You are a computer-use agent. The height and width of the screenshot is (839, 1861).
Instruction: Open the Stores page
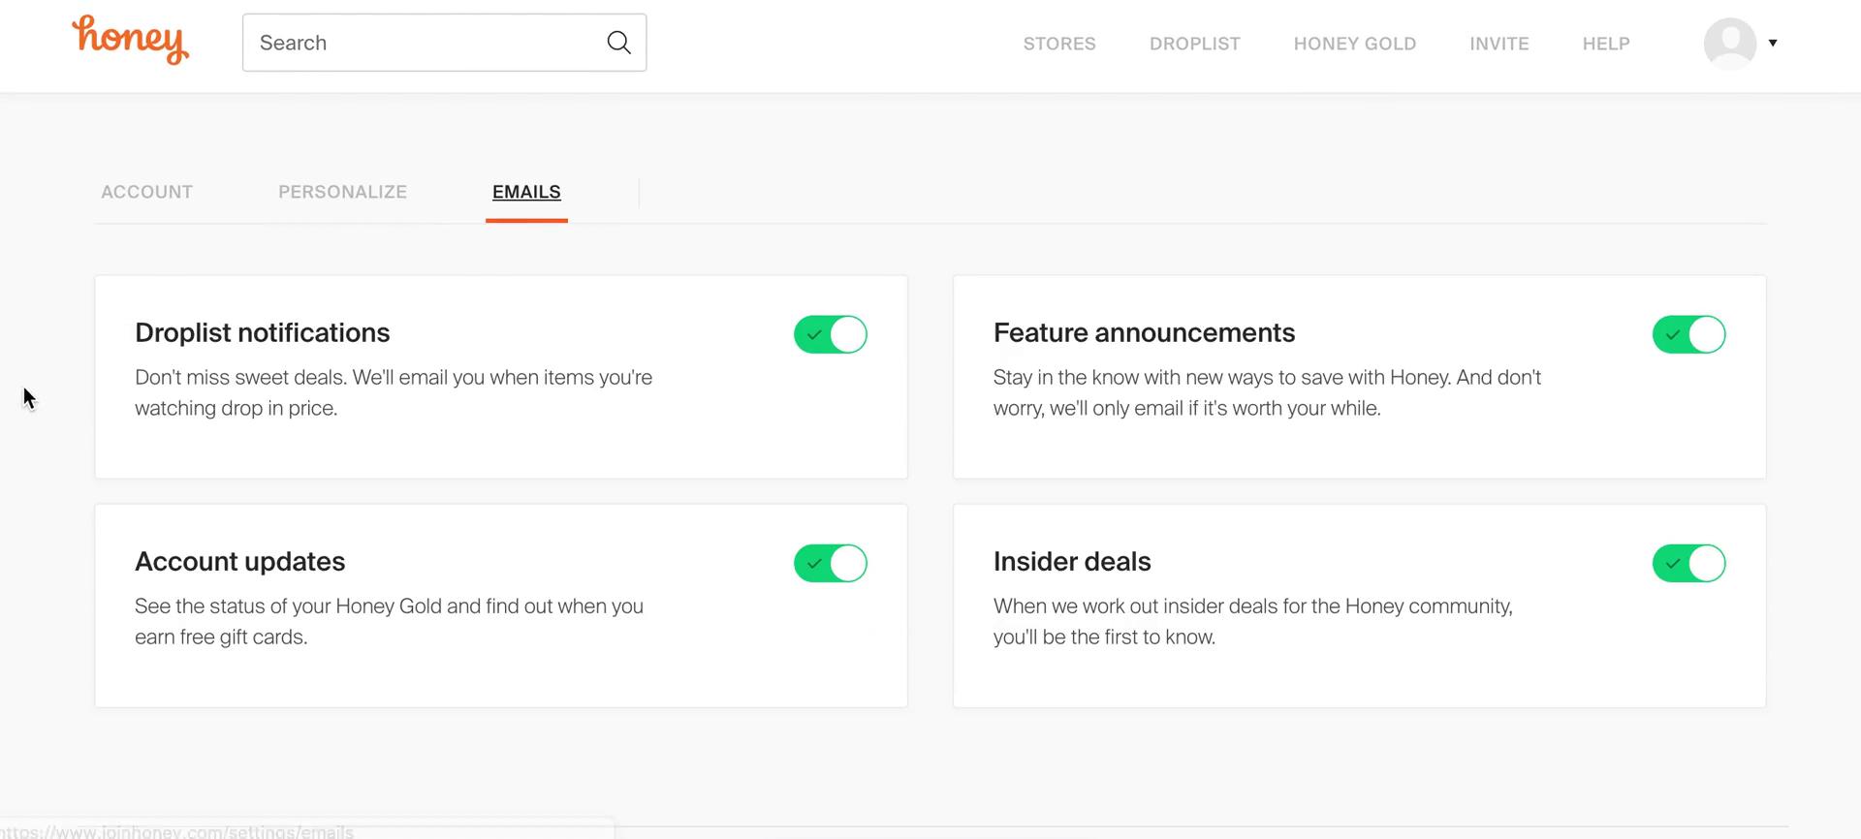coord(1059,44)
